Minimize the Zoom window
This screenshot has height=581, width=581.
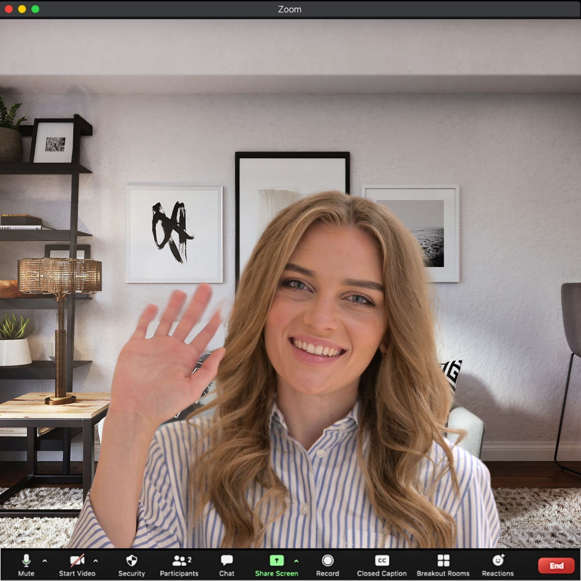point(22,9)
